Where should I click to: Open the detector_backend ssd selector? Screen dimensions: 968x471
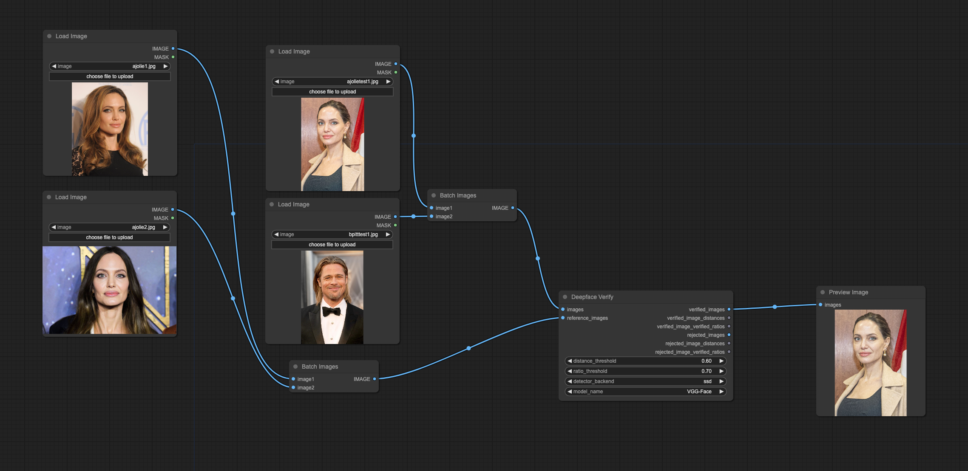tap(645, 381)
